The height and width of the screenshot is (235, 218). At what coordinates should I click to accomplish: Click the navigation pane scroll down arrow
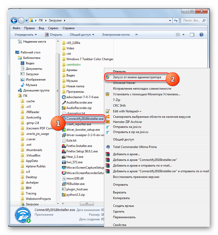pos(58,204)
